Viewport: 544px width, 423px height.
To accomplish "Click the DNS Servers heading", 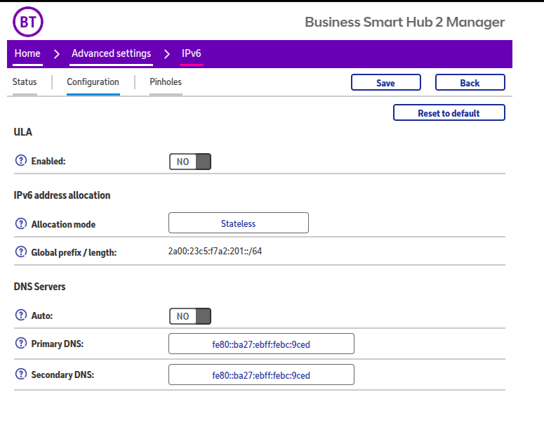I will [x=39, y=287].
